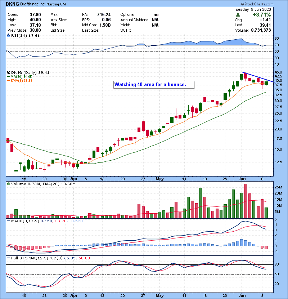The width and height of the screenshot is (288, 299).
Task: Click the stochastic 80 axis level label
Action: click(276, 264)
